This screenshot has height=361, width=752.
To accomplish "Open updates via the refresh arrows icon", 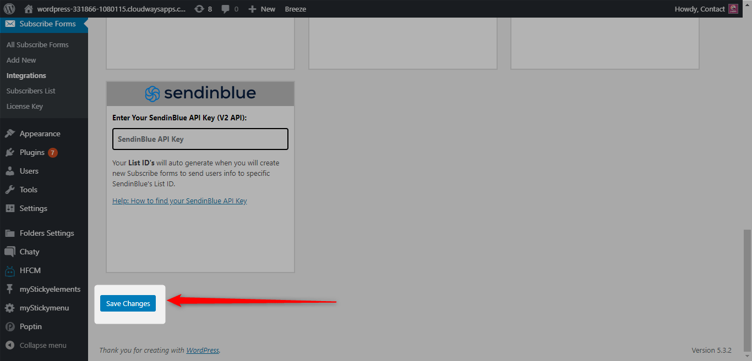I will [200, 8].
